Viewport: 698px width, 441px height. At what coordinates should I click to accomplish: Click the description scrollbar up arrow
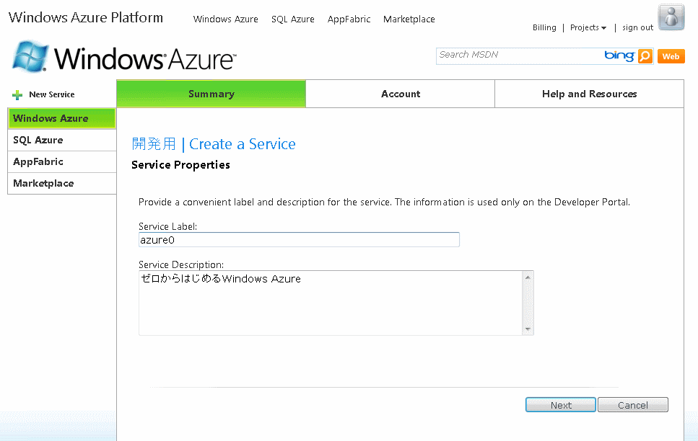[x=528, y=277]
